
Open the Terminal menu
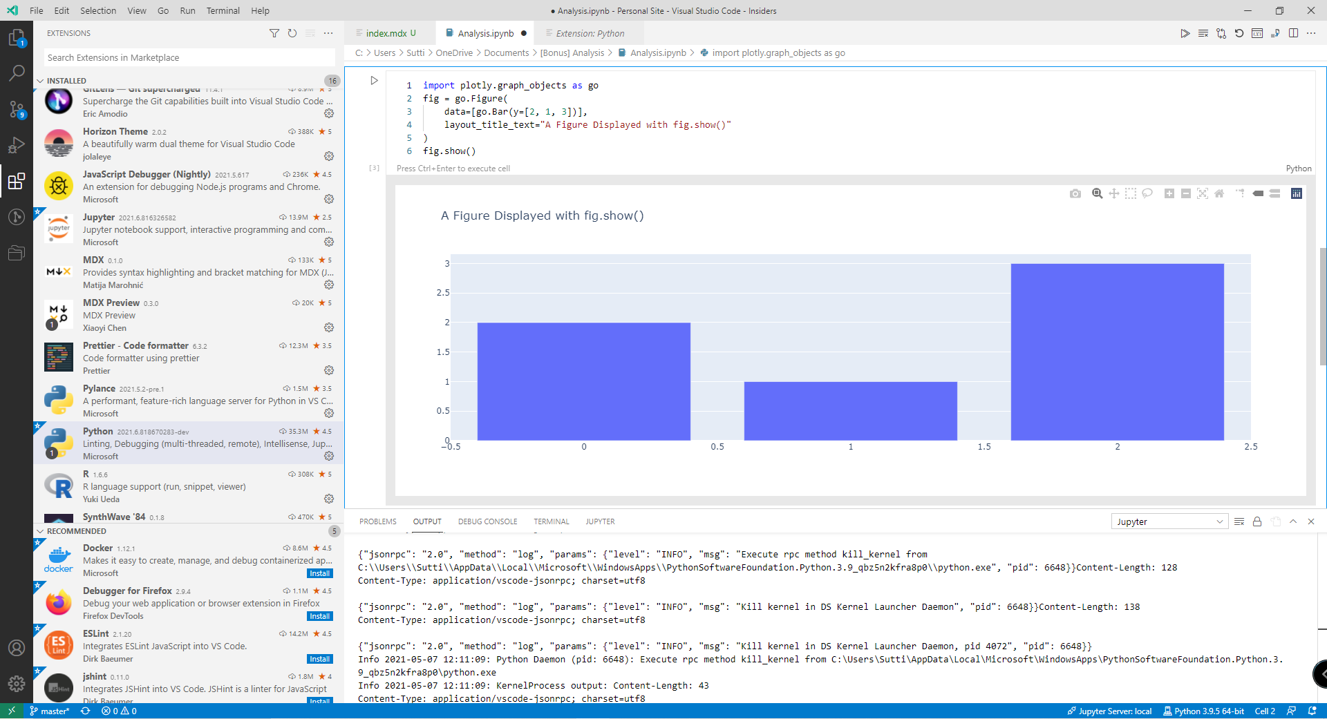tap(223, 10)
